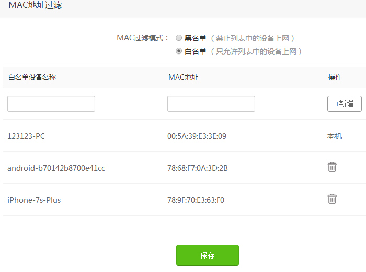Click MAC address 00:5A:39:E3:3E:09
The height and width of the screenshot is (272, 366).
(197, 136)
